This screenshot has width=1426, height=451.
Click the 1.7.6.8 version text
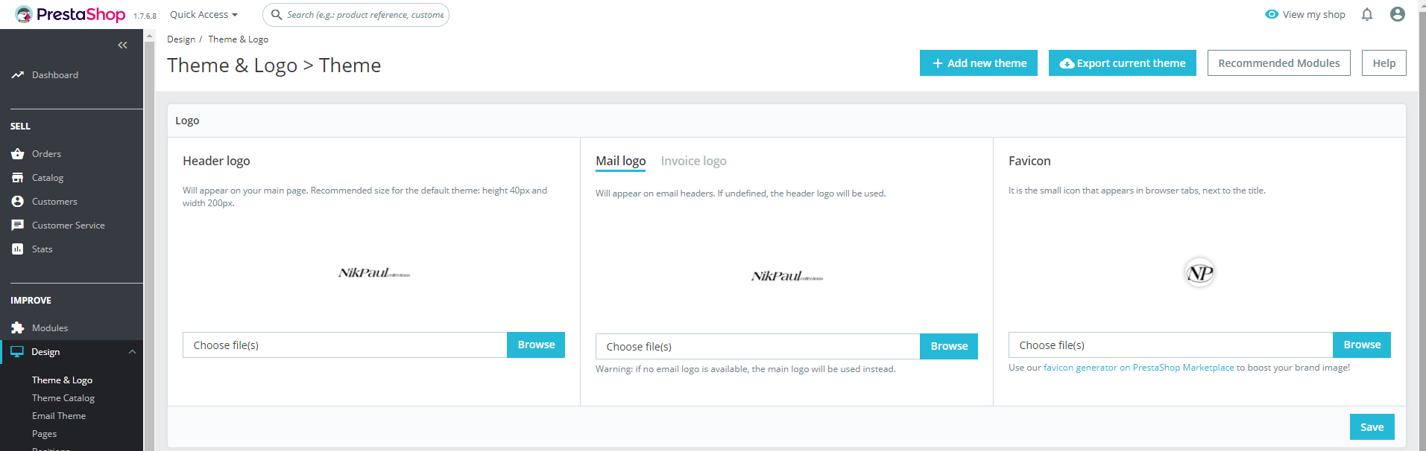click(145, 16)
